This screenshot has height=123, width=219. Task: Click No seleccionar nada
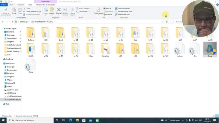[x=124, y=11]
